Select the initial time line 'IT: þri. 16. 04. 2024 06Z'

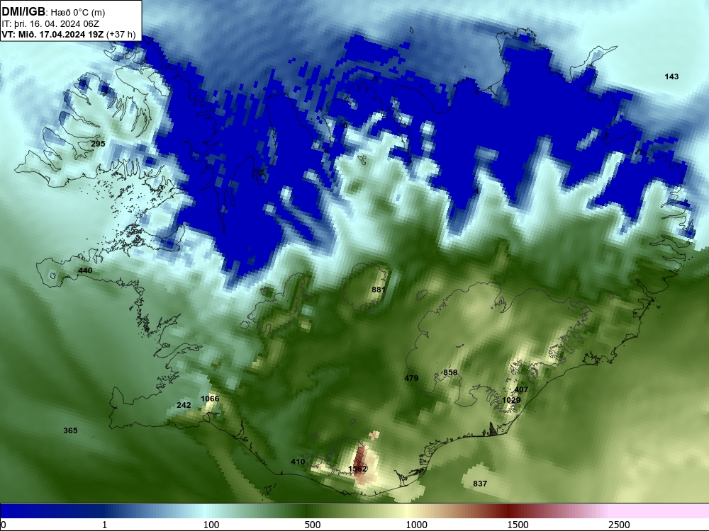click(x=50, y=24)
